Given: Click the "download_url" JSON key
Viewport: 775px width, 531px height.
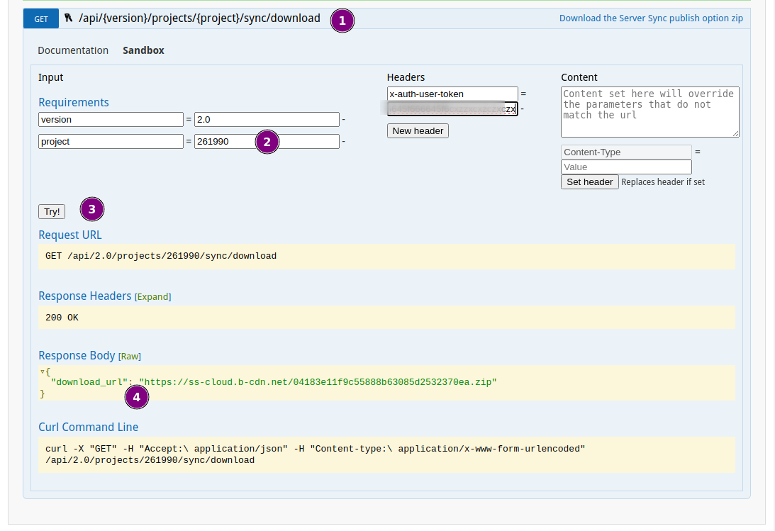Looking at the screenshot, I should (89, 382).
